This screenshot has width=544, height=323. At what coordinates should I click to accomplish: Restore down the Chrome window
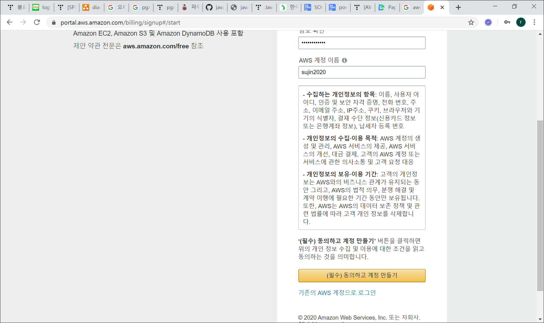[514, 6]
